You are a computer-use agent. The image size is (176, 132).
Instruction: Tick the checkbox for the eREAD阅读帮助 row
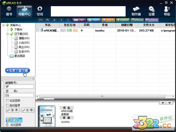pyautogui.click(x=38, y=30)
